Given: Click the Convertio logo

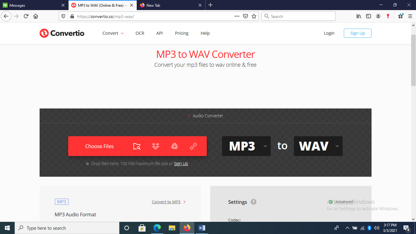Looking at the screenshot, I should click(62, 33).
